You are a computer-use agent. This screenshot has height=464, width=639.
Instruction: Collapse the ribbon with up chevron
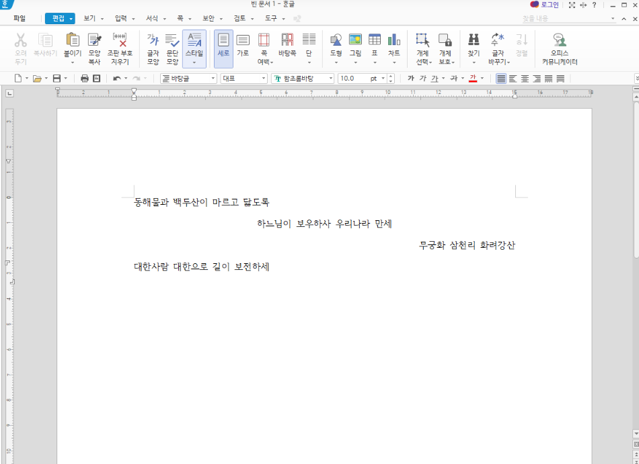tap(624, 19)
